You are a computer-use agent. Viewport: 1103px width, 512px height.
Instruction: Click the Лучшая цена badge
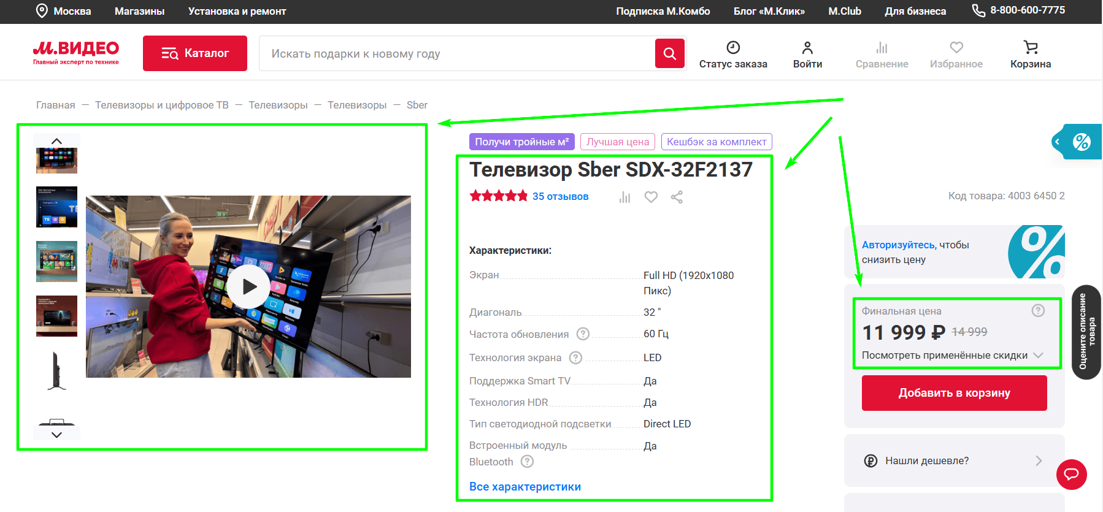point(618,142)
